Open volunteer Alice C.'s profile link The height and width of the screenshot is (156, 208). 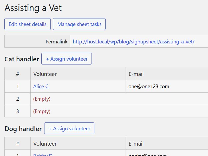pos(41,86)
